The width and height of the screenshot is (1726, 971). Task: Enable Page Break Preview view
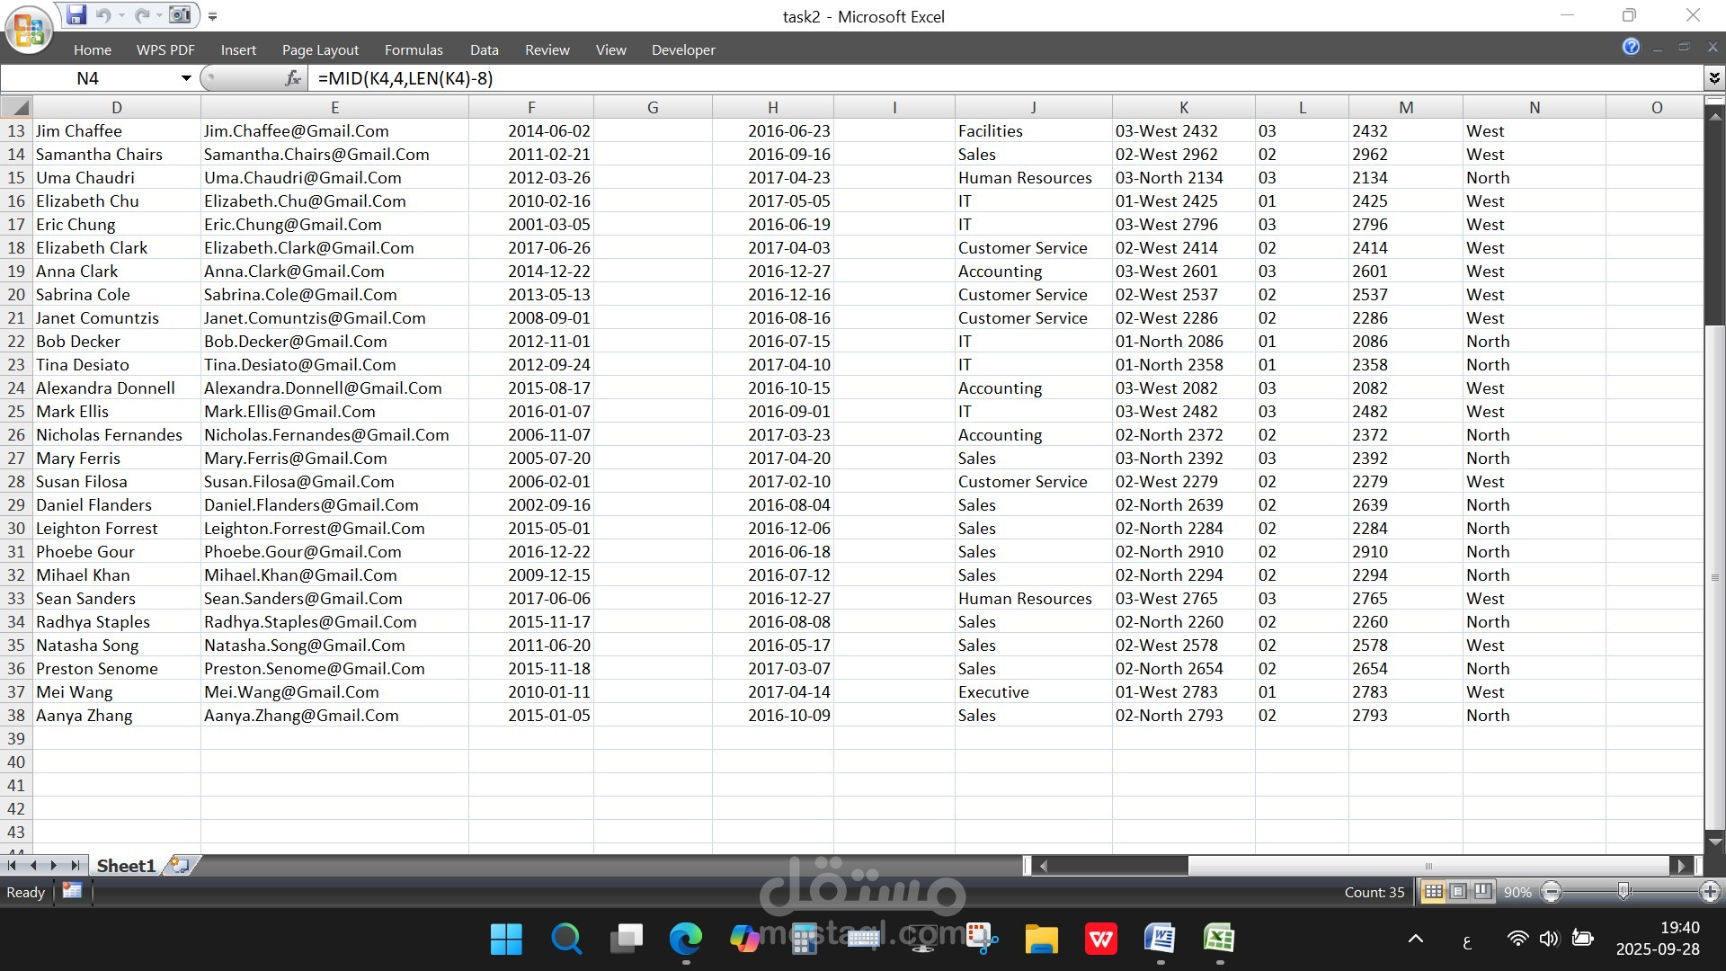1481,892
